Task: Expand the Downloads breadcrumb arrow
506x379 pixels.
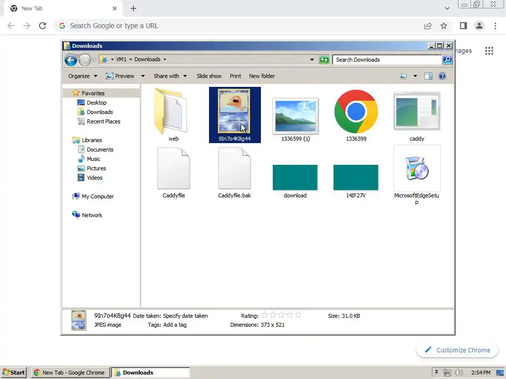Action: click(165, 59)
